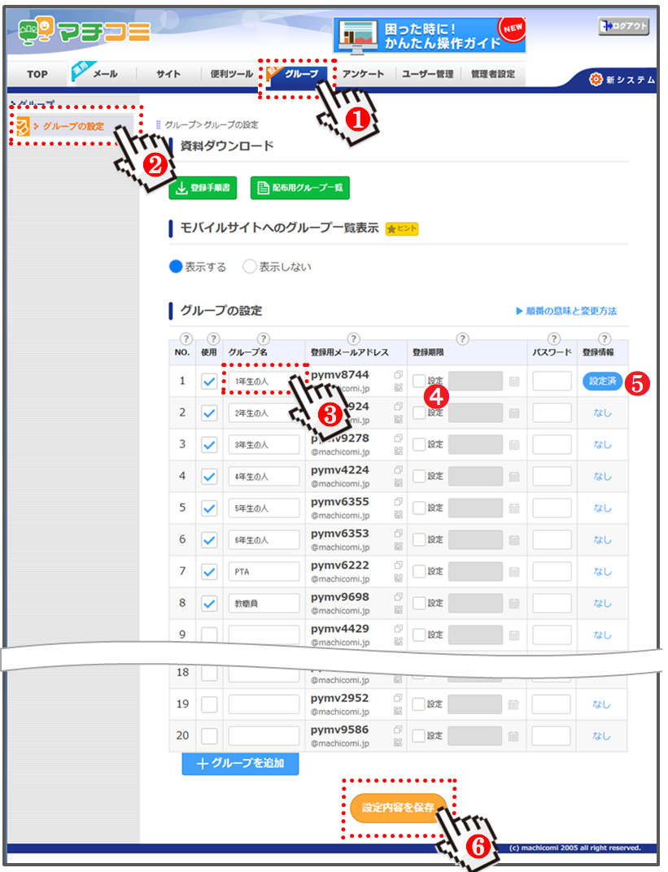Click the help icon above パスワード column
Screen dimensions: 668x872
(x=553, y=338)
